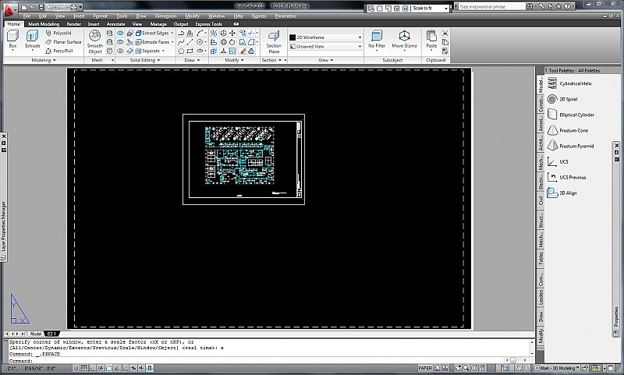Open the Parametric menu
The image size is (624, 375).
(x=285, y=16)
